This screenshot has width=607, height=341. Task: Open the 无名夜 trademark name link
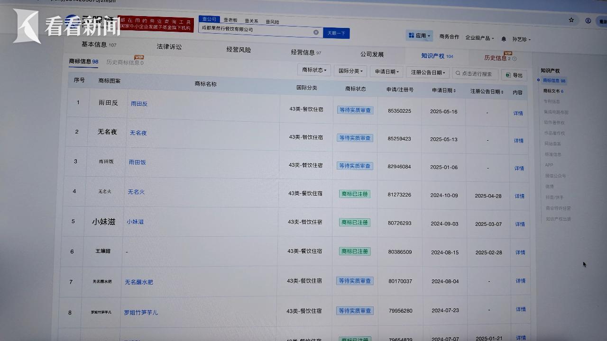(138, 133)
